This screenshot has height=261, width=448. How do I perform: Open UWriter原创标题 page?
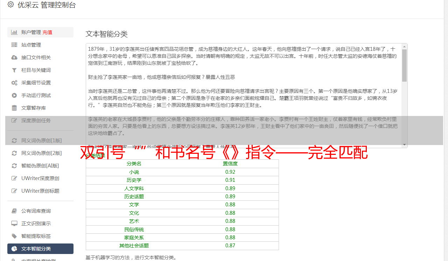40,191
